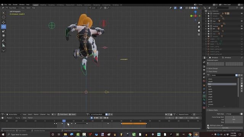This screenshot has height=137, width=244.
Task: Click the current frame marker in timeline
Action: click(64, 121)
